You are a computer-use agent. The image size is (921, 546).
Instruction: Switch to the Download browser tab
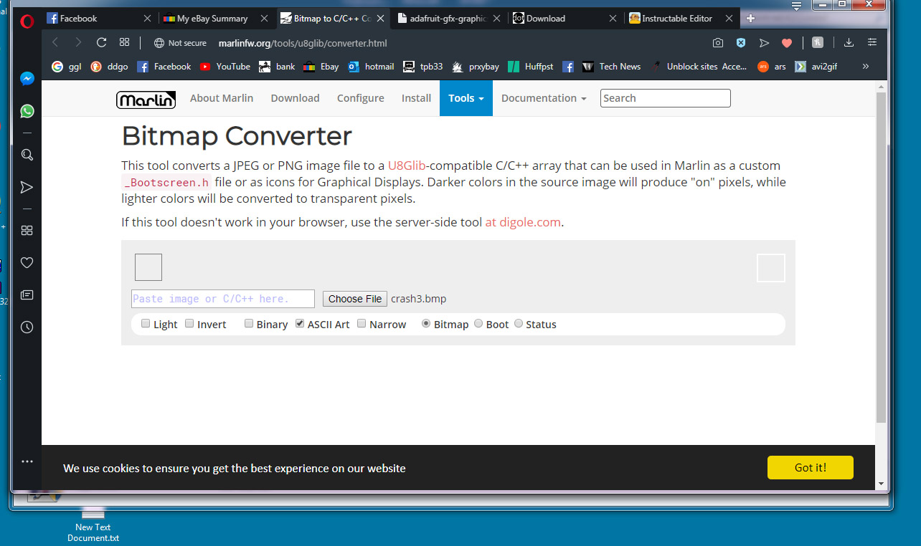pyautogui.click(x=567, y=19)
